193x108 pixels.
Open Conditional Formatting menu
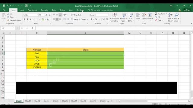[115, 17]
